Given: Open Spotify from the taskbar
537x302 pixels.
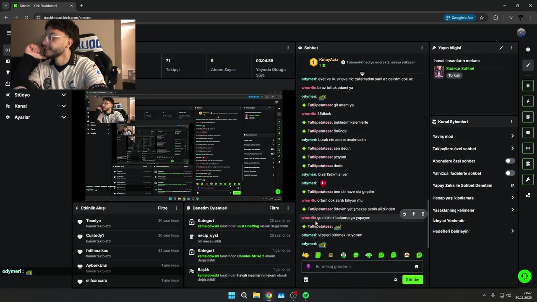Looking at the screenshot, I should tap(306, 295).
